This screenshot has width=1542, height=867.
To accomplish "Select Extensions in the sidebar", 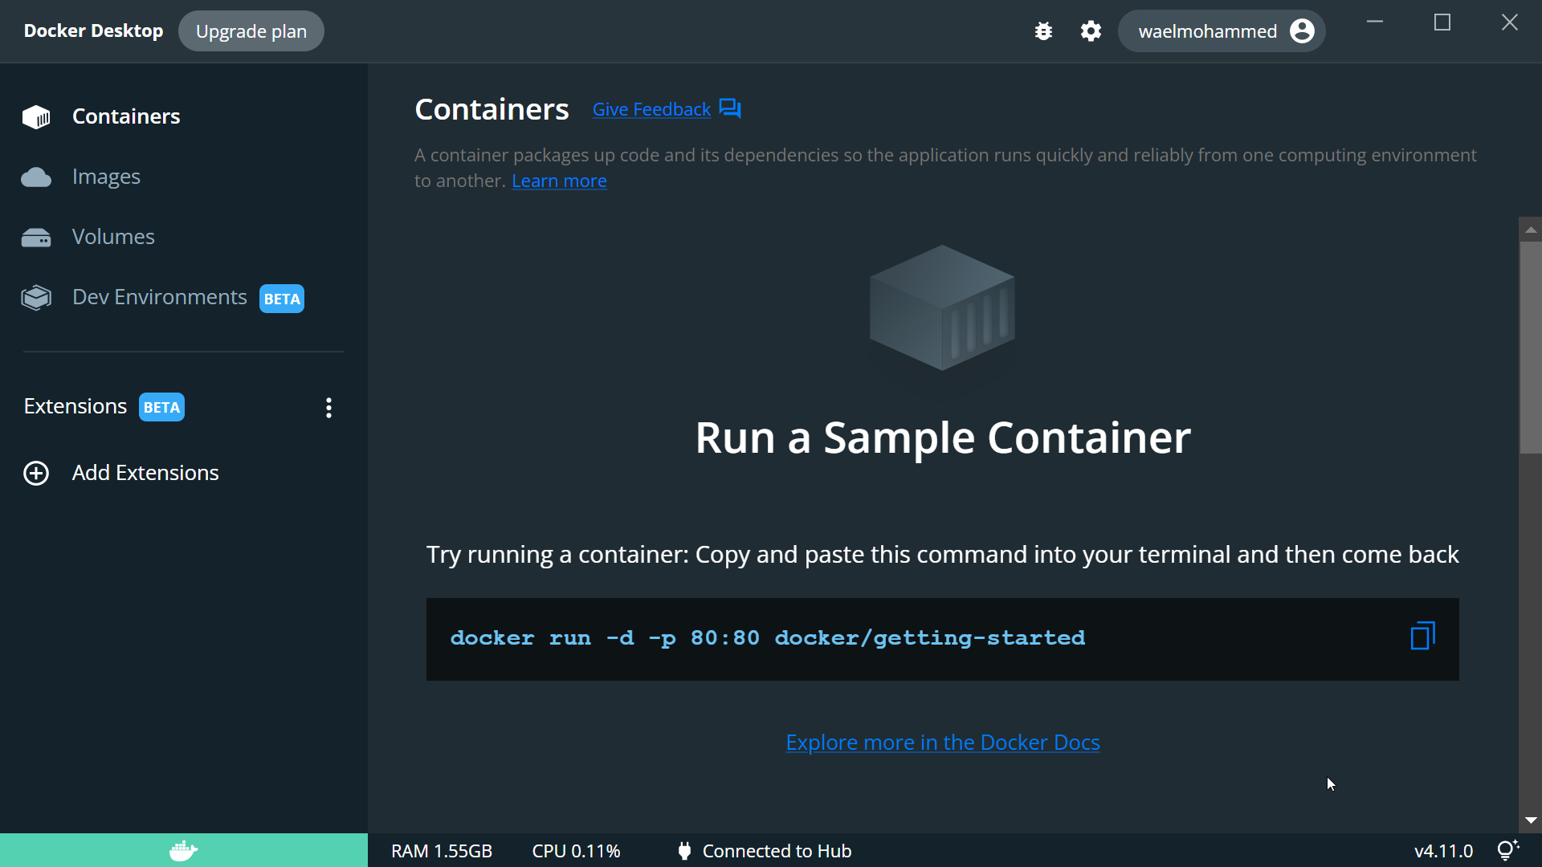I will click(x=75, y=406).
